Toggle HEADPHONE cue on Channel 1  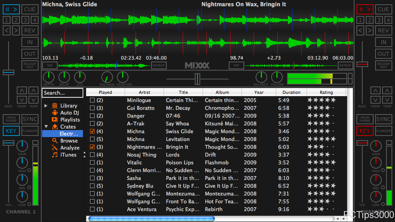(11, 119)
